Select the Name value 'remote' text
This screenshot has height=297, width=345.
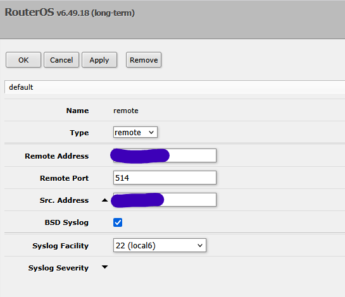point(126,111)
